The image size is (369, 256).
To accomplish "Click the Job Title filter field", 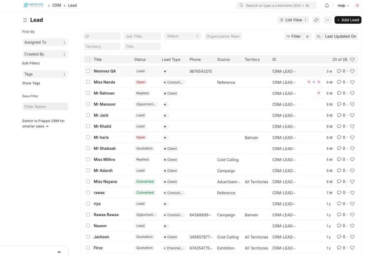I will click(142, 36).
